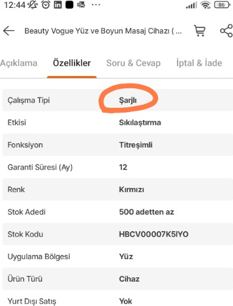Tap the three-dots overflow in status bar
The width and height of the screenshot is (233, 306).
[x=96, y=5]
